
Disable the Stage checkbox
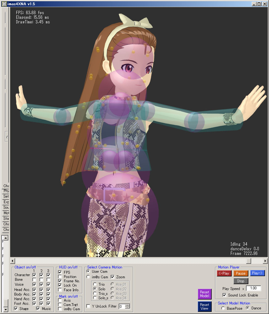coord(16,308)
